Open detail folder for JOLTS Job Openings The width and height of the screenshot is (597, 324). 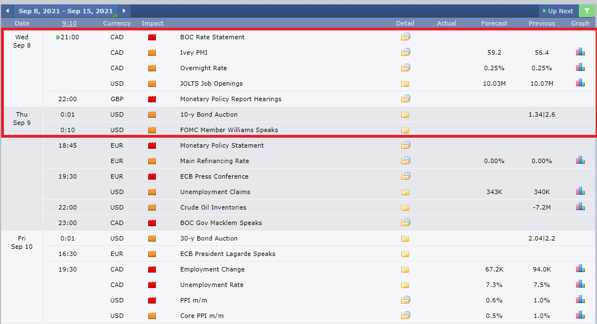click(405, 83)
